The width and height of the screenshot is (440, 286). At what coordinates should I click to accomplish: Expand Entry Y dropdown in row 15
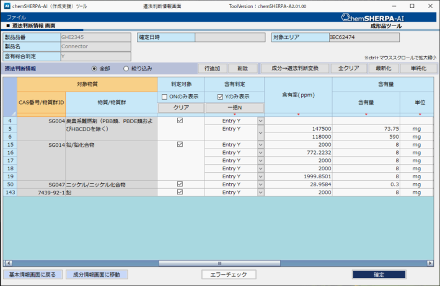click(260, 144)
